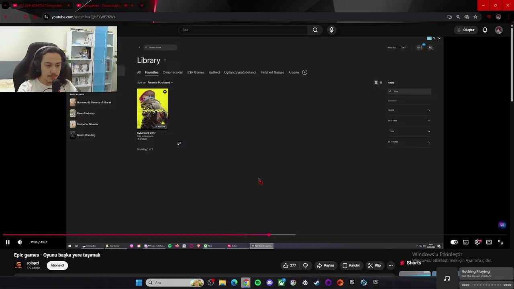Open the subtitles/captions control

[465, 242]
